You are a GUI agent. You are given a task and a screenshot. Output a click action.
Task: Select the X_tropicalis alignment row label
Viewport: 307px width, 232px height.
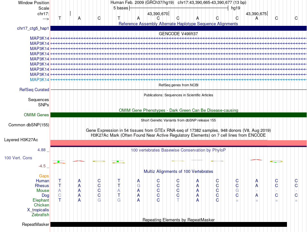38,210
